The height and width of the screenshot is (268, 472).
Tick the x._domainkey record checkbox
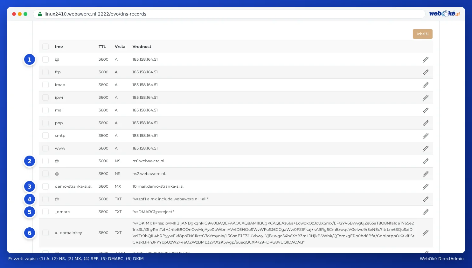tap(45, 233)
